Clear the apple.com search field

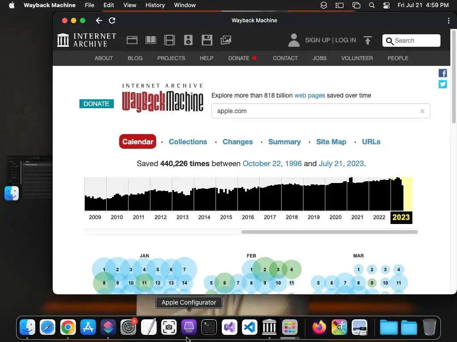tap(422, 111)
